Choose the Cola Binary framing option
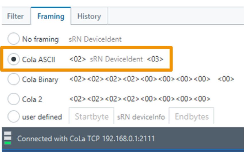Viewport: 244px width, 152px height. pyautogui.click(x=13, y=79)
